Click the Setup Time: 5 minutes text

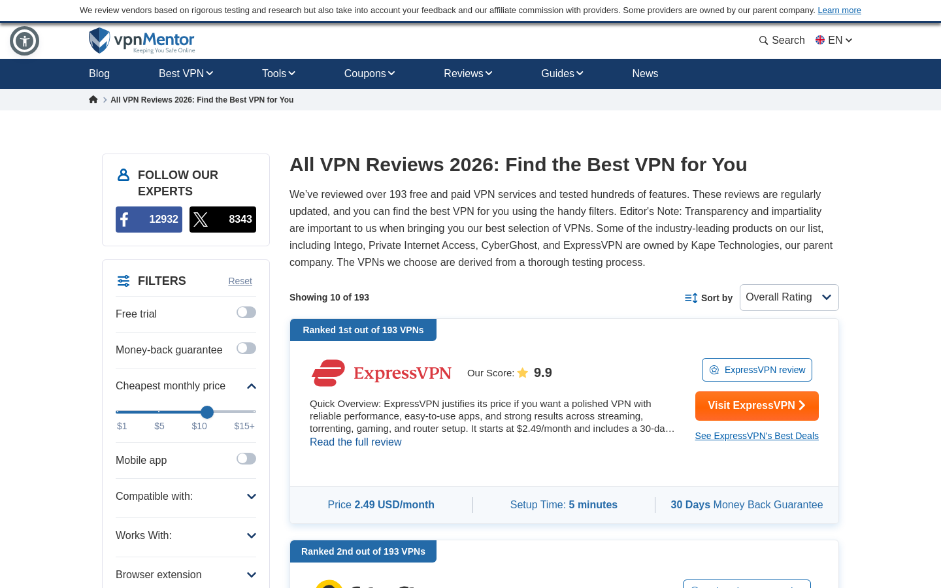coord(564,505)
